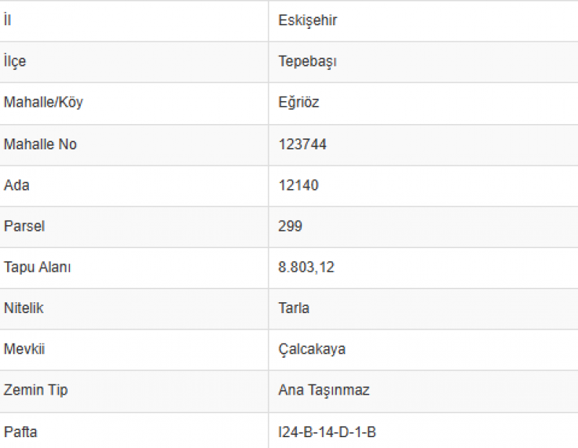Select the Tepebaşı district value
Image resolution: width=578 pixels, height=448 pixels.
pos(308,61)
